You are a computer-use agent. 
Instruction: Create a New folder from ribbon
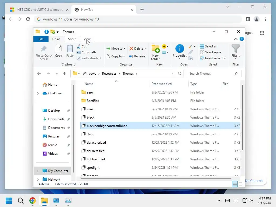(x=156, y=53)
